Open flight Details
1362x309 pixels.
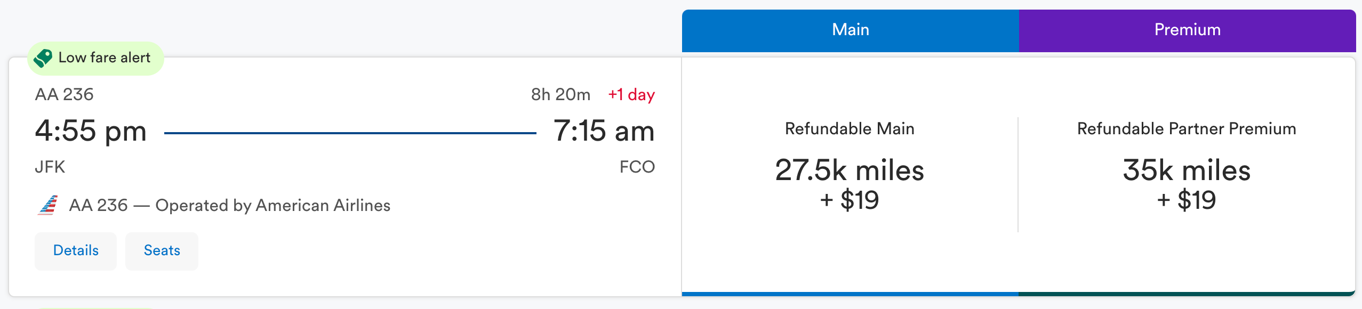click(76, 251)
